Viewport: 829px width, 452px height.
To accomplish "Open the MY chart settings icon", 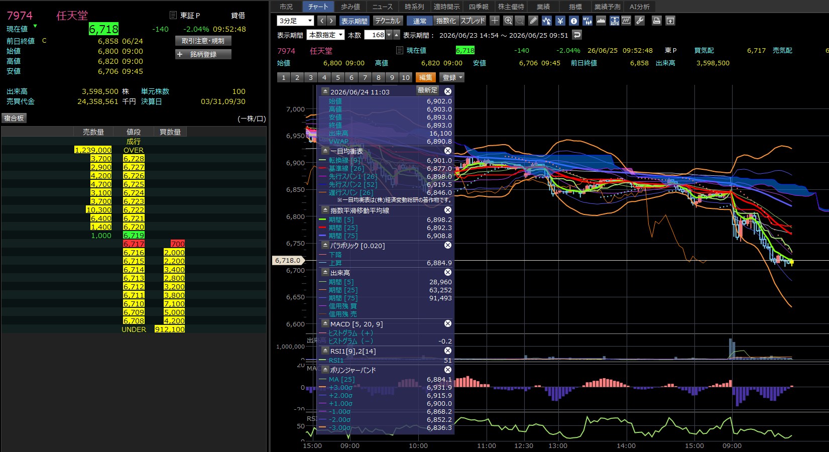I will point(587,21).
